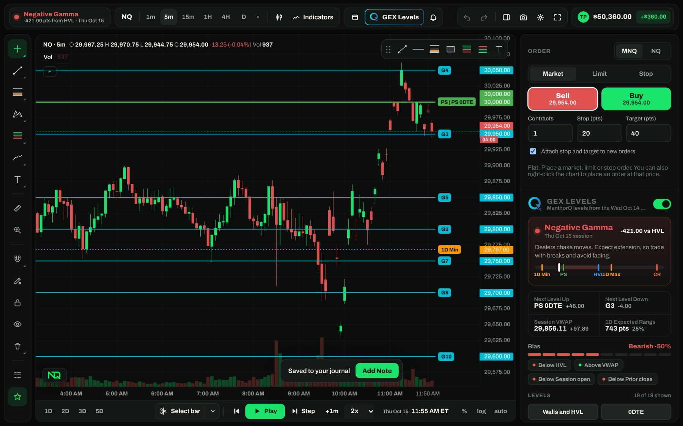Viewport: 683px width, 426px height.
Task: Toggle percent scale on the chart
Action: pos(464,411)
